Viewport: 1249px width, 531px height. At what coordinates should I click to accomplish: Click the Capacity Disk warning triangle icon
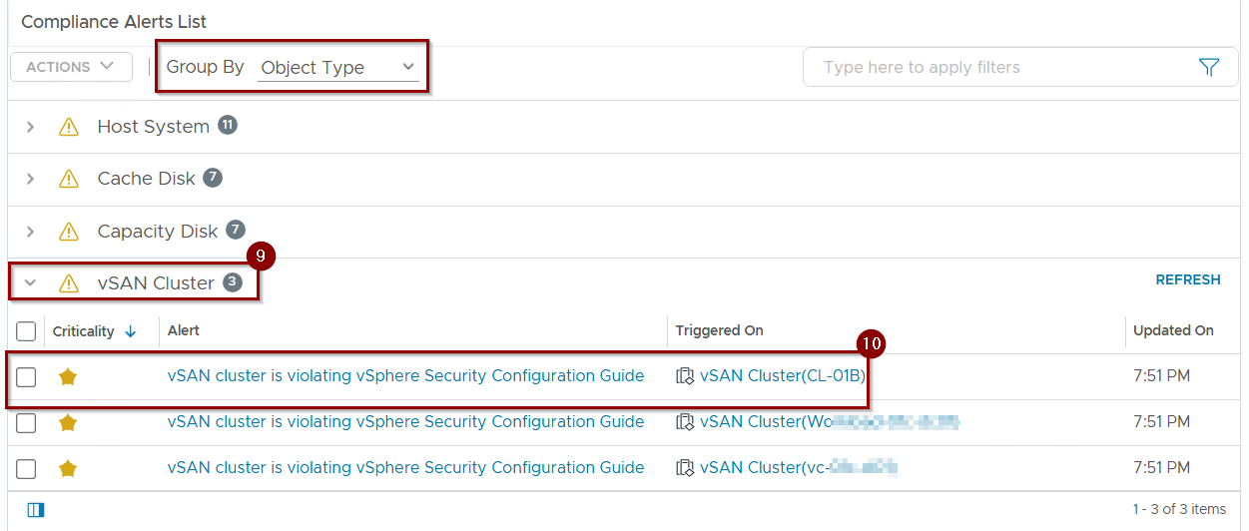68,232
